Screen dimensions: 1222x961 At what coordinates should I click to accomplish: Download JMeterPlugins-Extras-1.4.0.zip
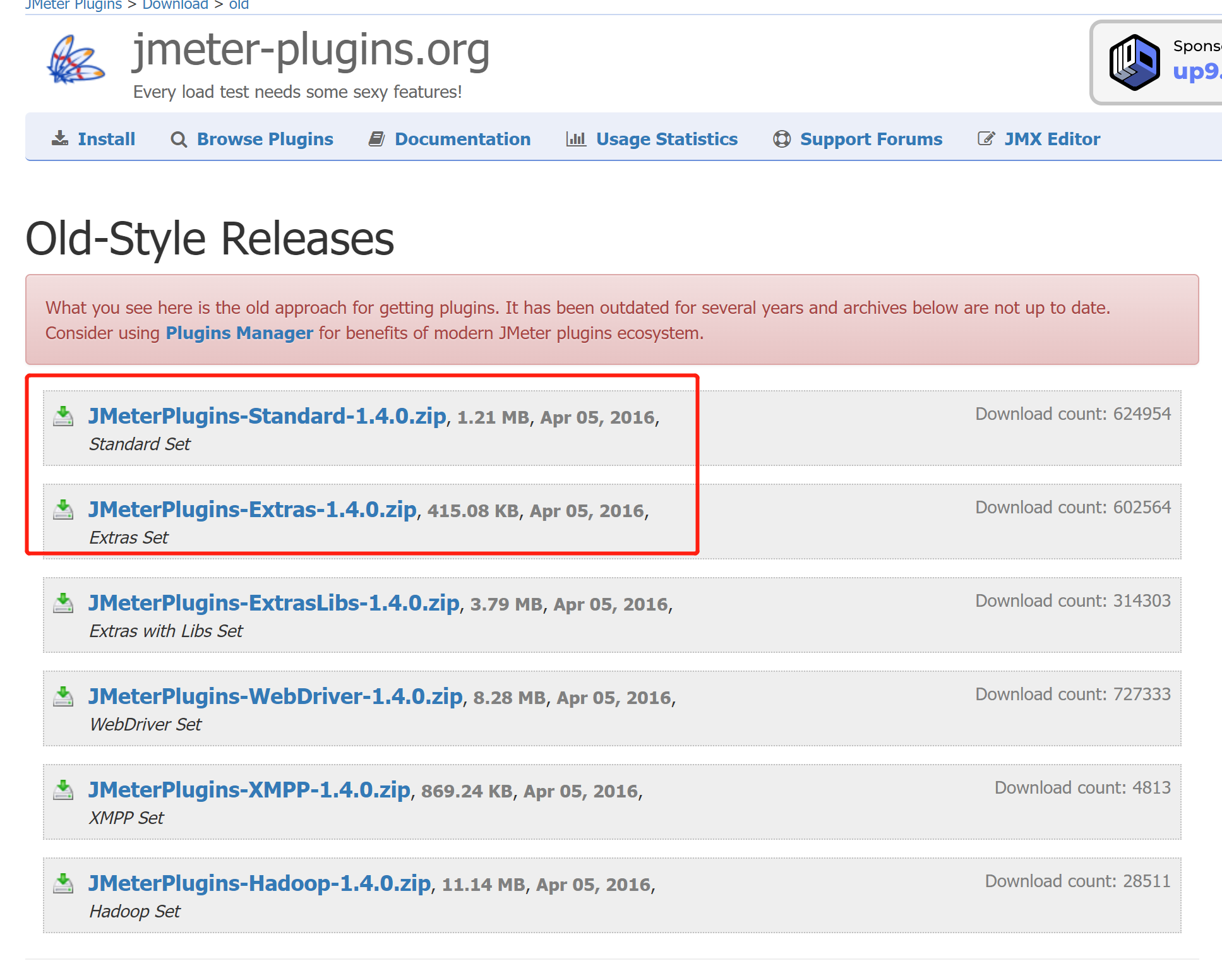tap(253, 510)
